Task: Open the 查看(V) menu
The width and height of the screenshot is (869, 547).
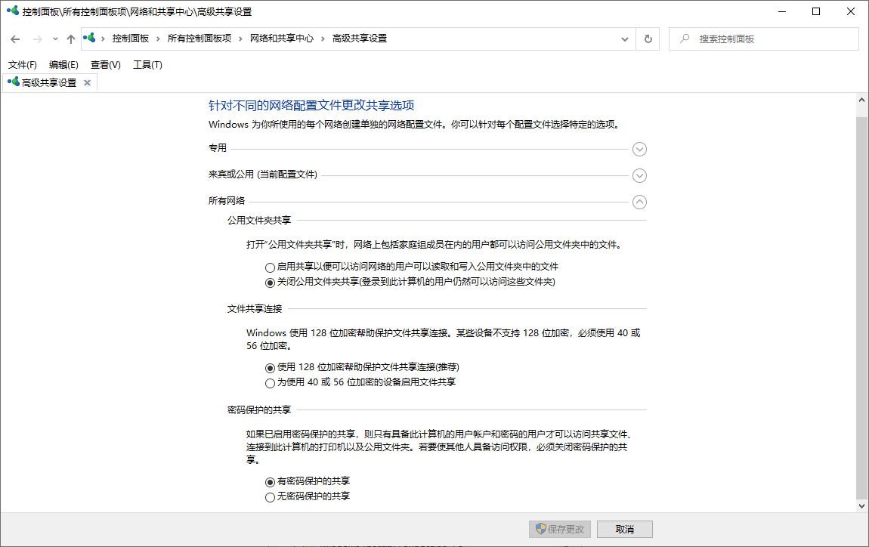Action: pos(105,65)
